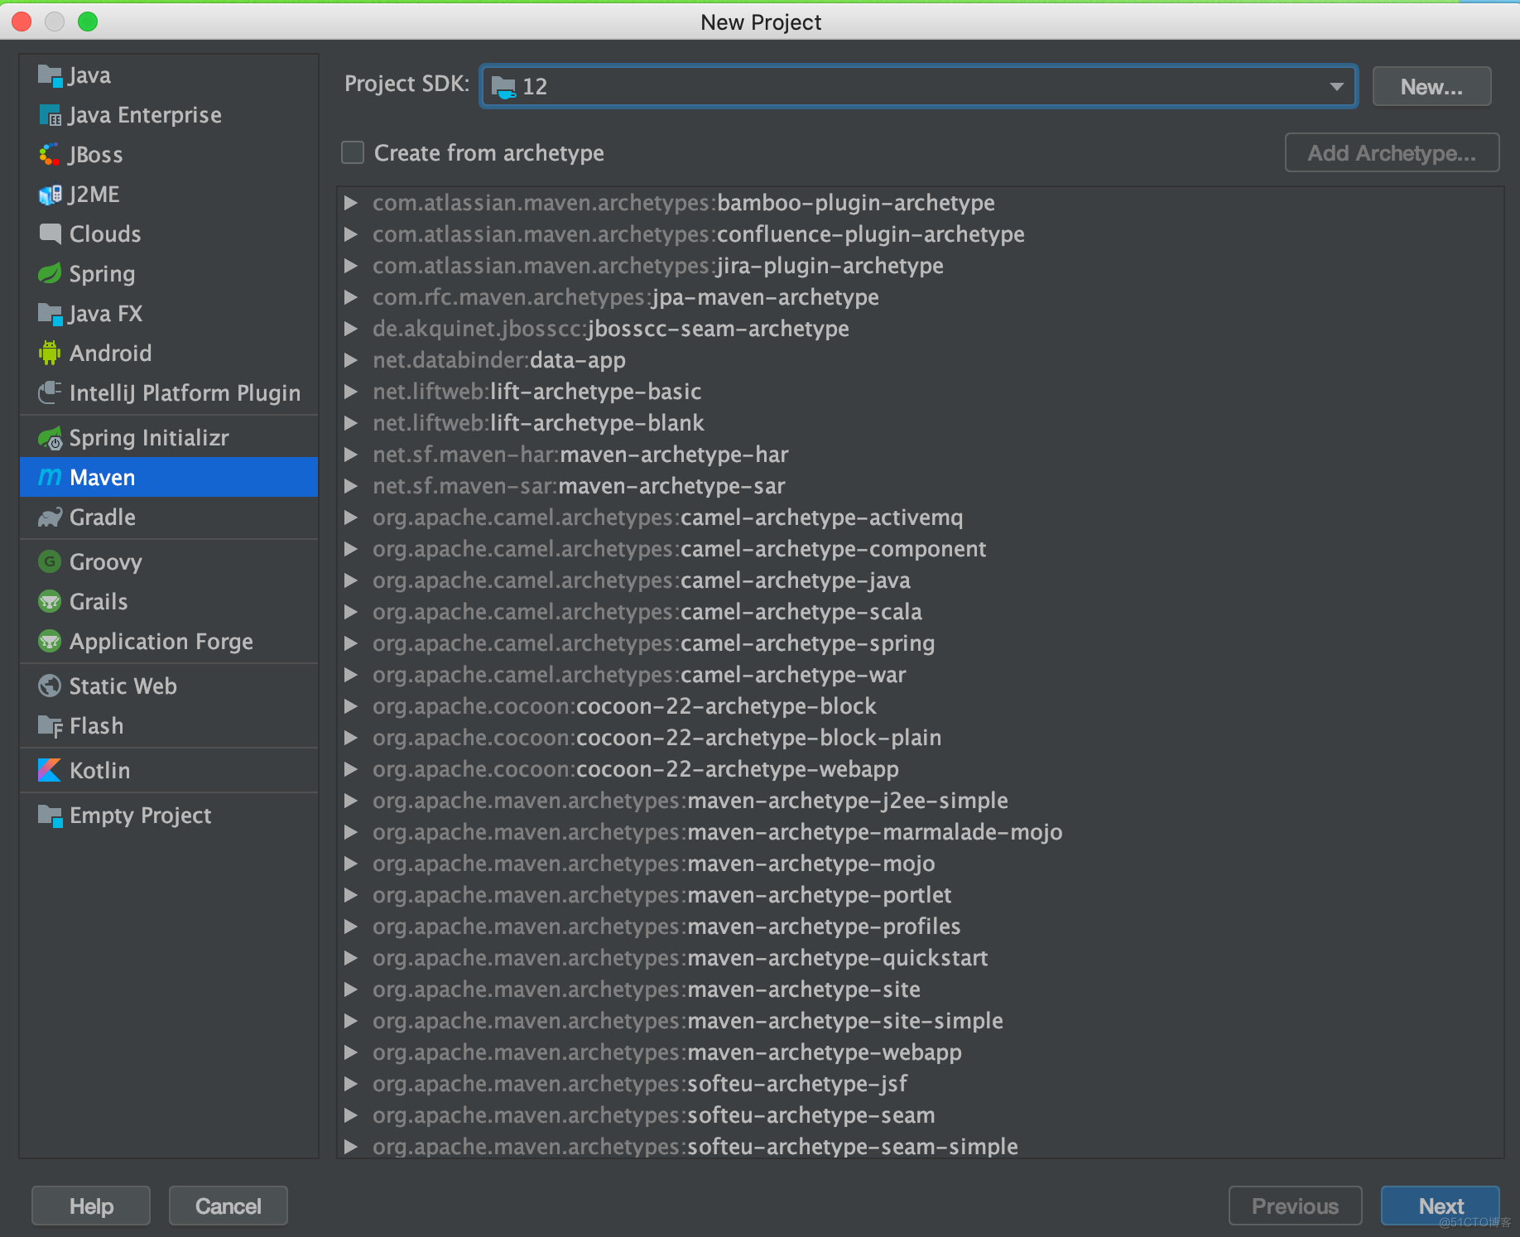Switch to the Kotlin project type

click(169, 771)
